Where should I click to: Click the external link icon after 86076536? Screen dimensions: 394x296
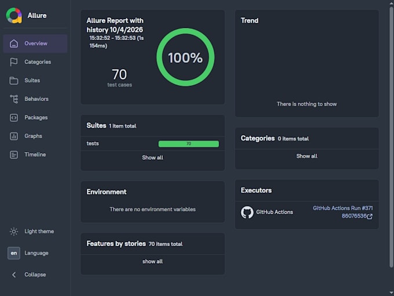pos(370,216)
